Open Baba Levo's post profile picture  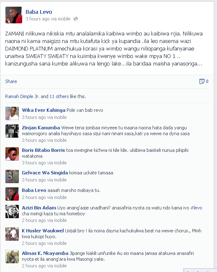click(x=14, y=15)
